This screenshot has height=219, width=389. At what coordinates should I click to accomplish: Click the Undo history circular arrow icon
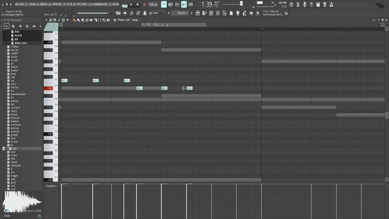[x=291, y=4]
